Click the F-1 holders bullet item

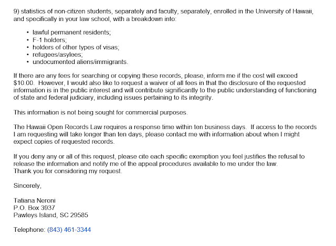click(x=49, y=40)
